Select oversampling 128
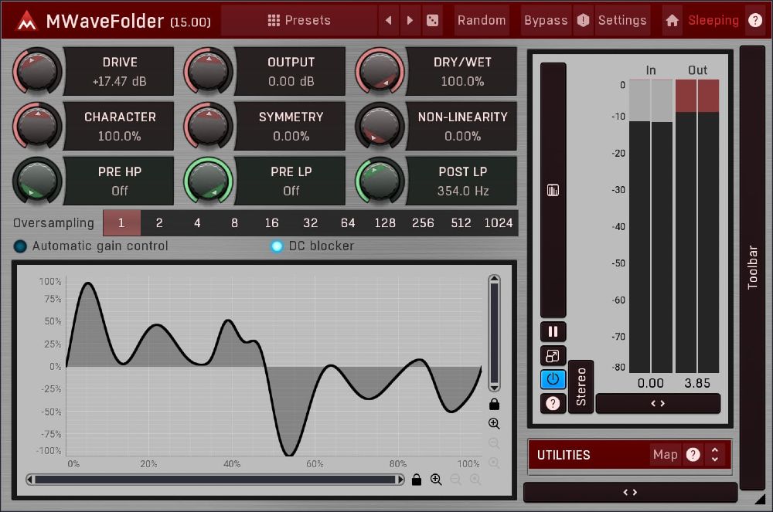Image resolution: width=773 pixels, height=512 pixels. 385,223
